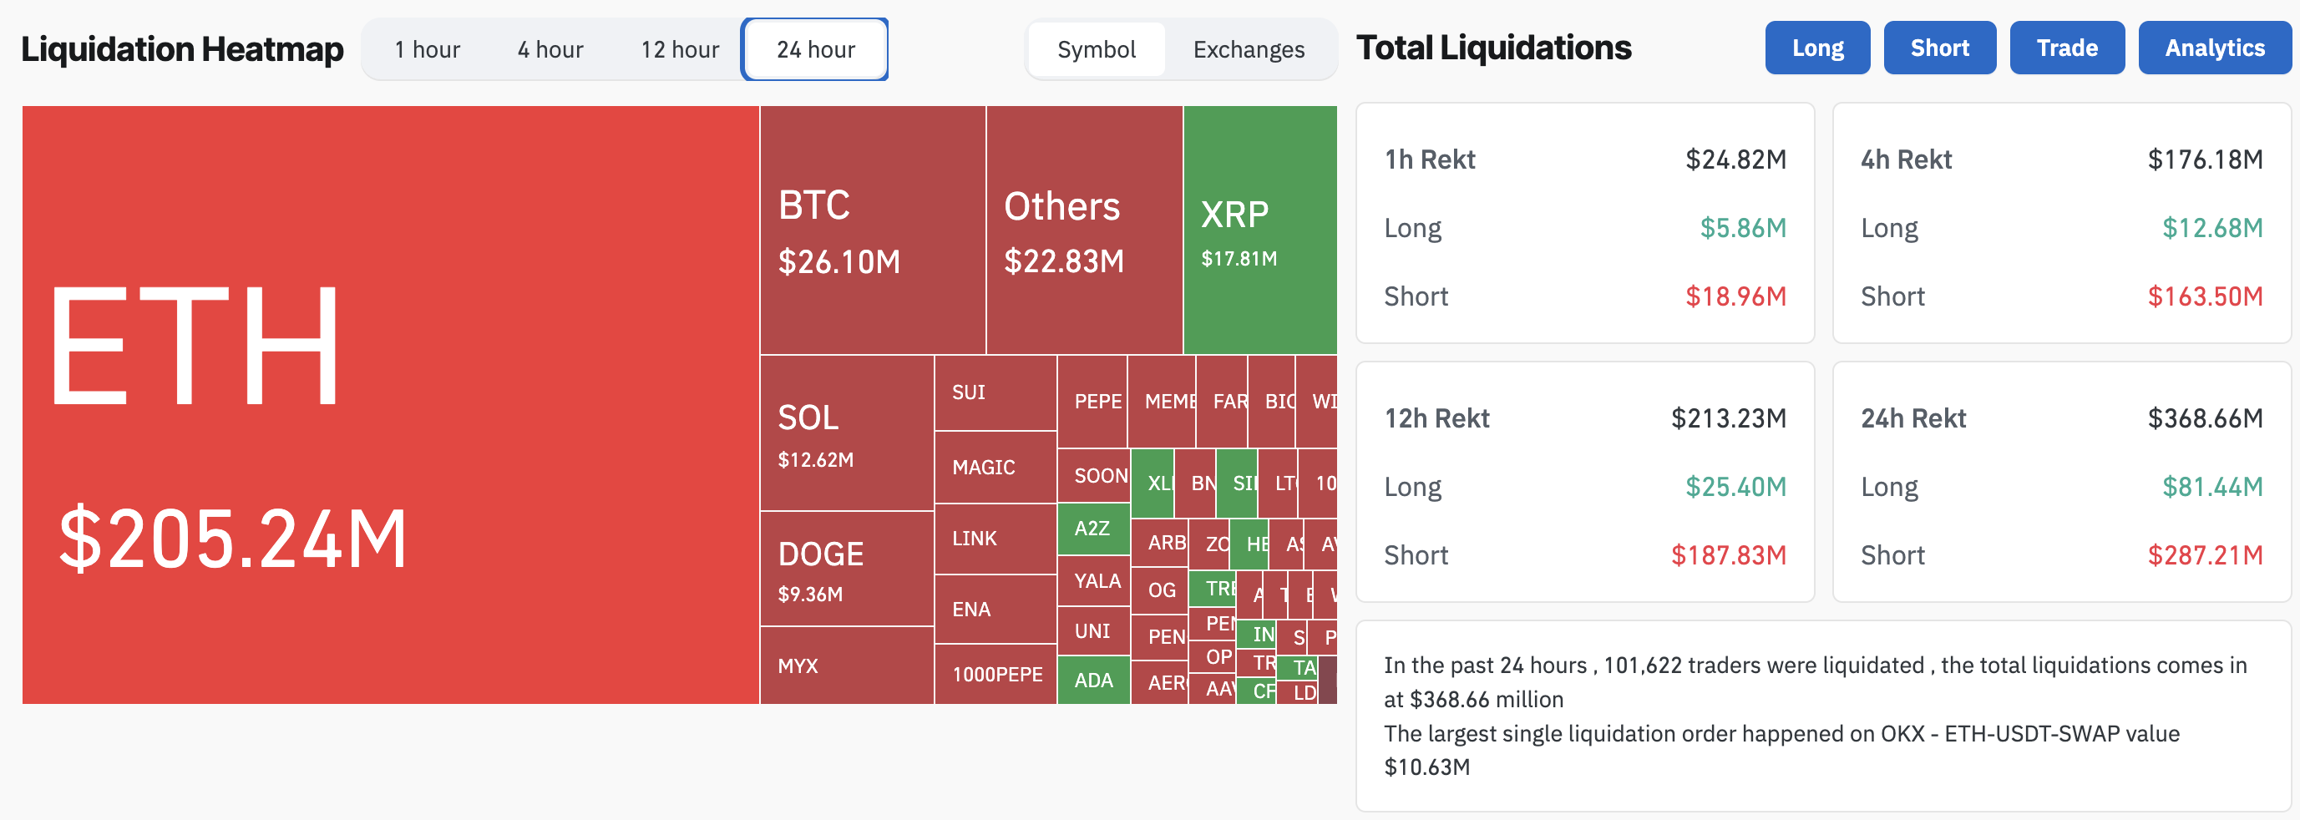Select the large ETH heatmap tile

(390, 405)
